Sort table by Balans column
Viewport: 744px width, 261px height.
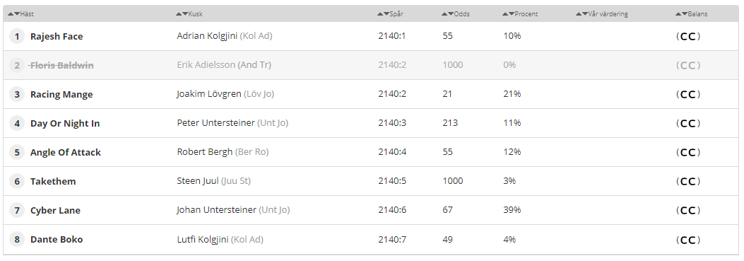691,13
